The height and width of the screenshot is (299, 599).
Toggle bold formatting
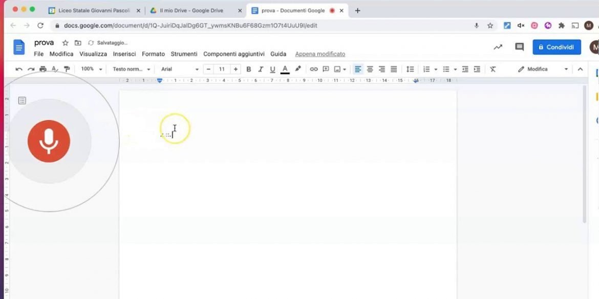tap(248, 69)
